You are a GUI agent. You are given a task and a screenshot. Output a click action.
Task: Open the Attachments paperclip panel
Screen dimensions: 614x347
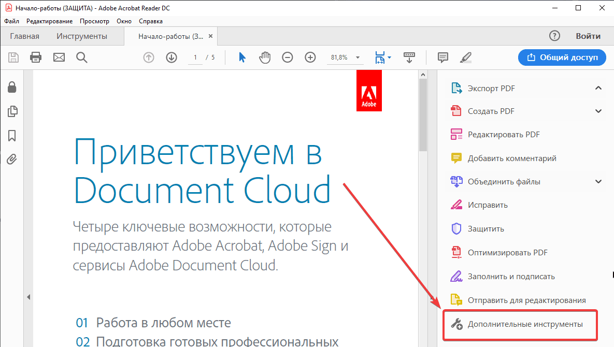pyautogui.click(x=12, y=160)
